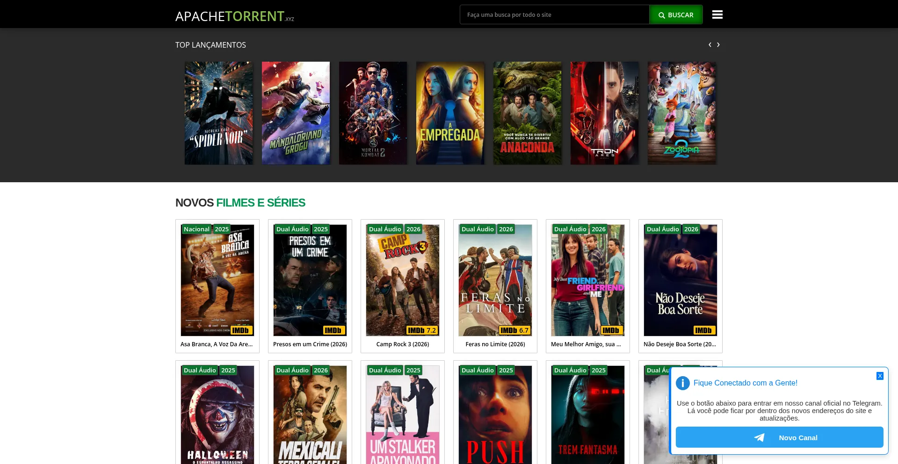Click the IMDb 7.2 badge on Camp Rock 3
The height and width of the screenshot is (464, 898).
pyautogui.click(x=422, y=330)
